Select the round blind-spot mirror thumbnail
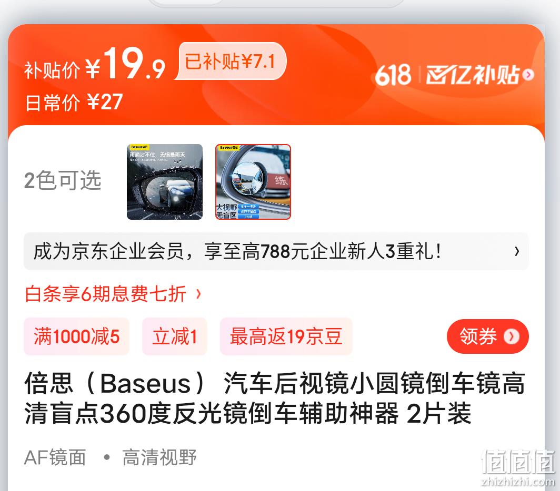This screenshot has width=560, height=491. point(253,181)
